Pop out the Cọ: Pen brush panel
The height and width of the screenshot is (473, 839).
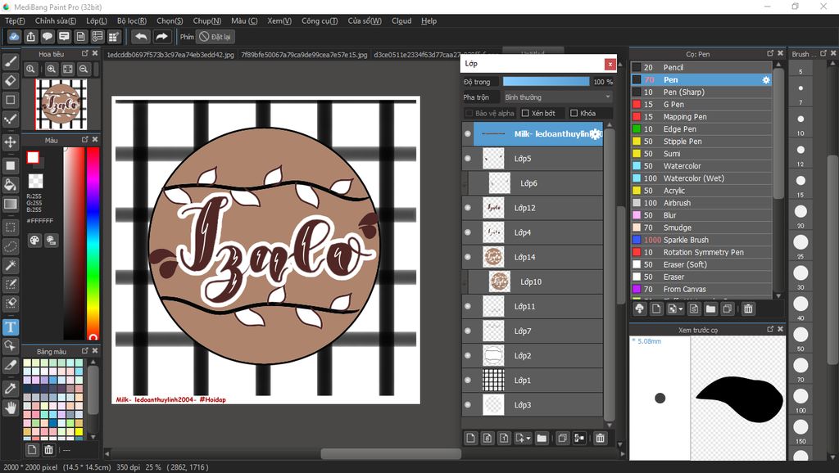point(770,53)
